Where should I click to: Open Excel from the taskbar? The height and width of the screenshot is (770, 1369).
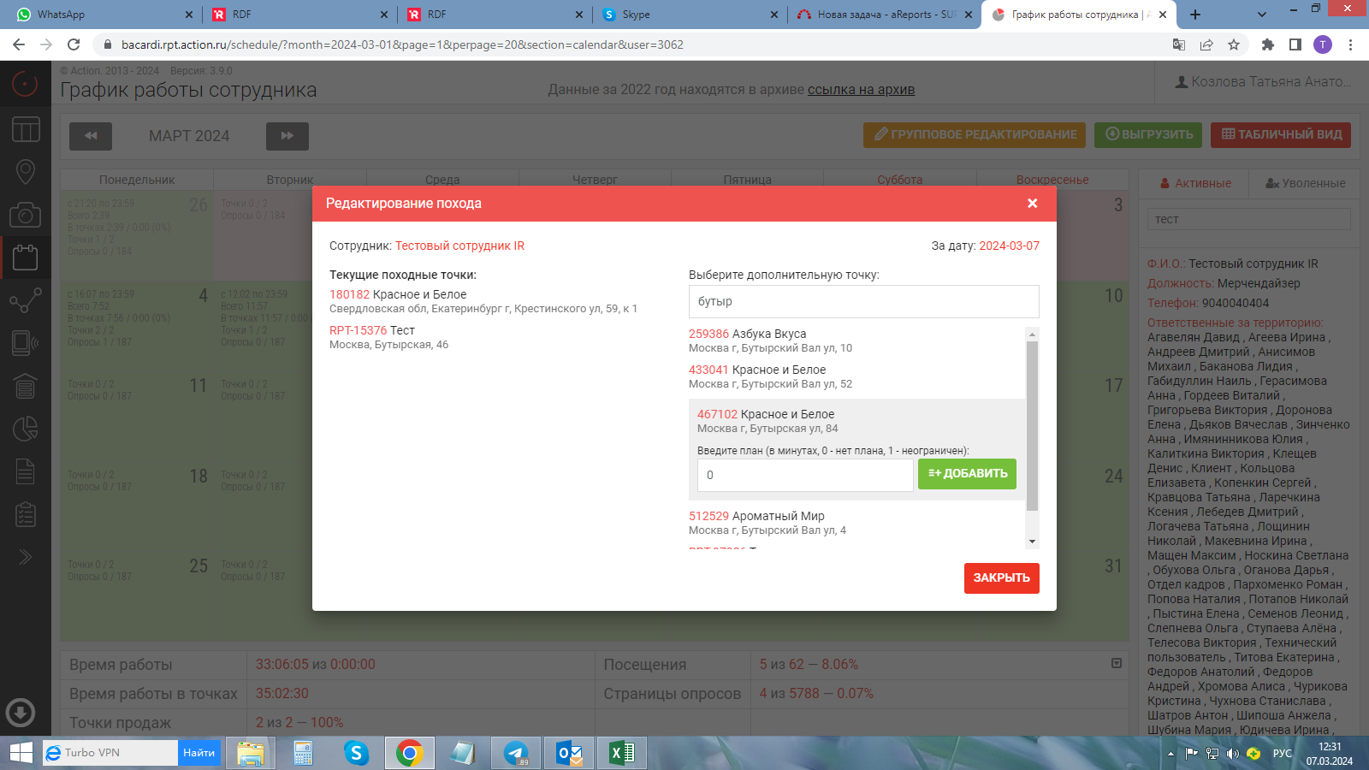pyautogui.click(x=622, y=753)
